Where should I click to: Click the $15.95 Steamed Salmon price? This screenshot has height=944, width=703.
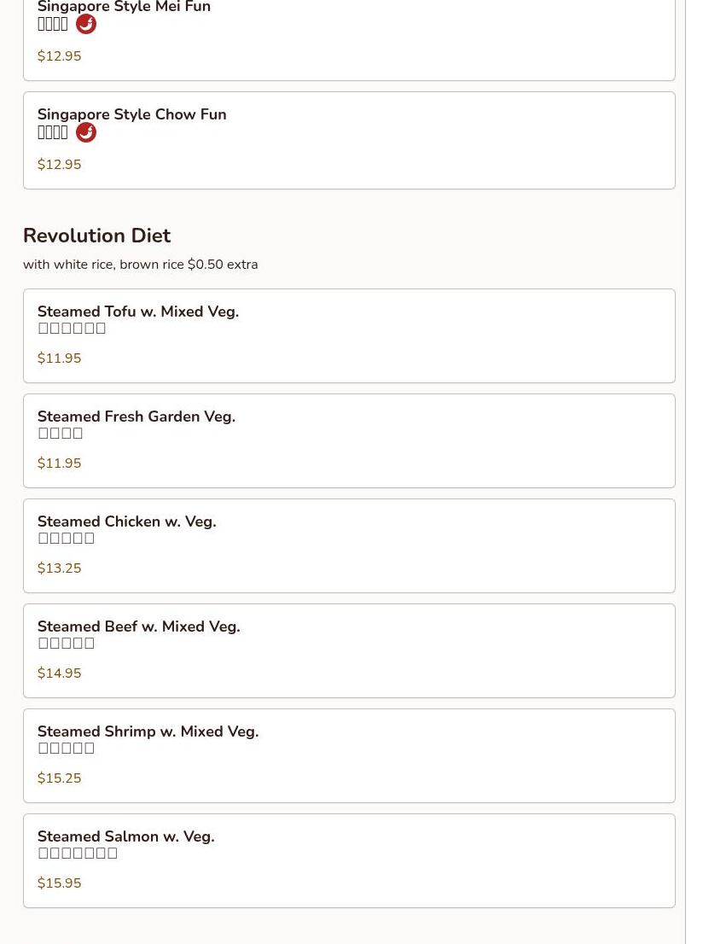60,883
